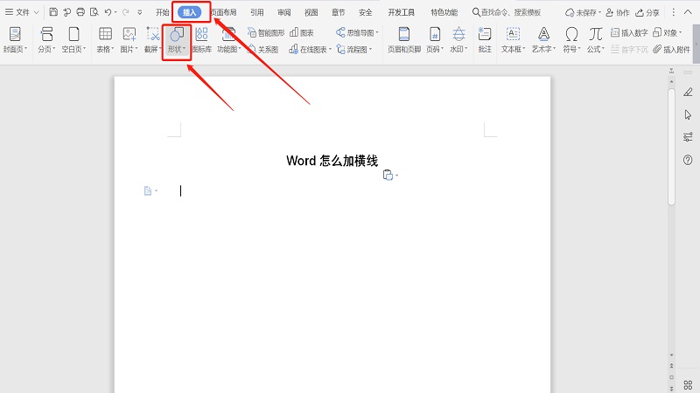
Task: Insert a 批注 (Comment)
Action: coord(485,39)
